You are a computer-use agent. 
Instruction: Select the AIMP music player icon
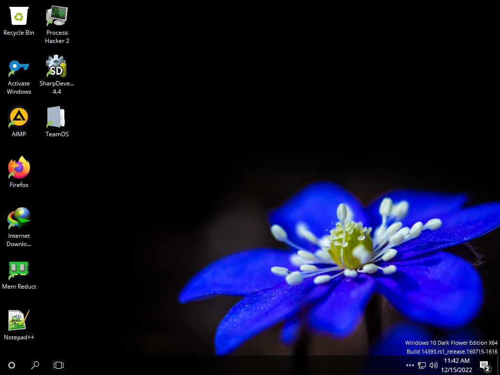pos(19,117)
